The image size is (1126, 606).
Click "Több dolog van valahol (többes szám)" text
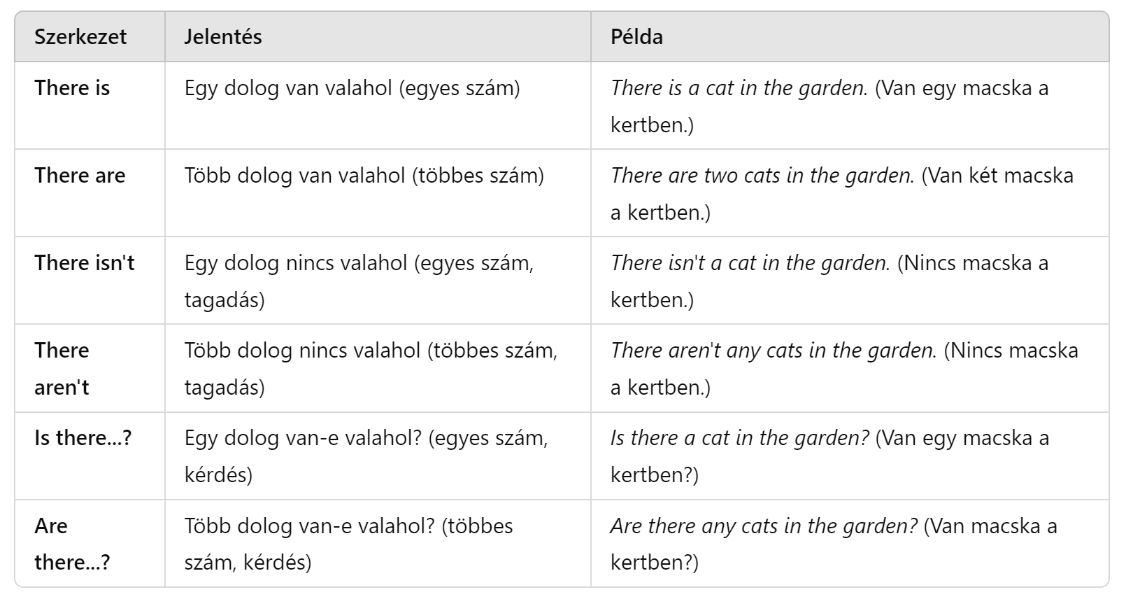[364, 176]
